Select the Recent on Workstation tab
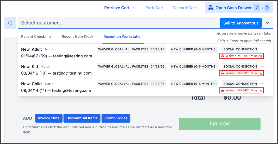 pos(123,37)
